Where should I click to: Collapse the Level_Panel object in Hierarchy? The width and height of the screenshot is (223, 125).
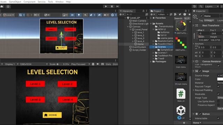tap(130, 30)
